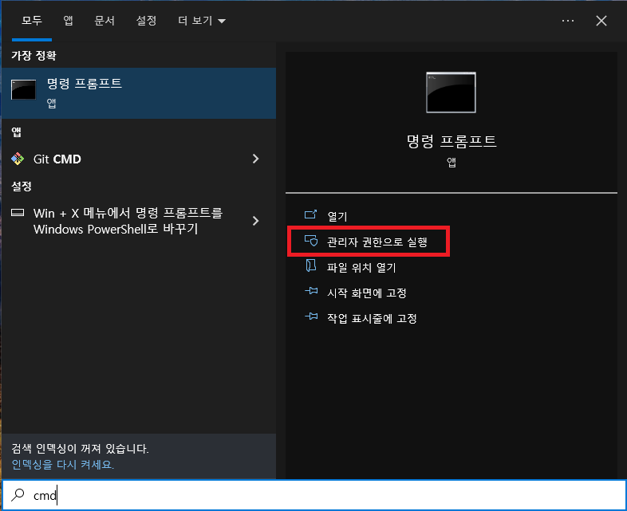Switch to the 문서 tab
627x511 pixels.
tap(104, 21)
